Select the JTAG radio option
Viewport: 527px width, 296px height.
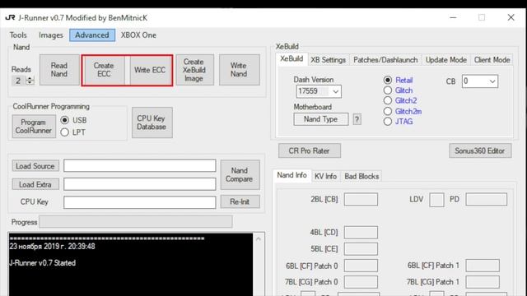coord(388,122)
